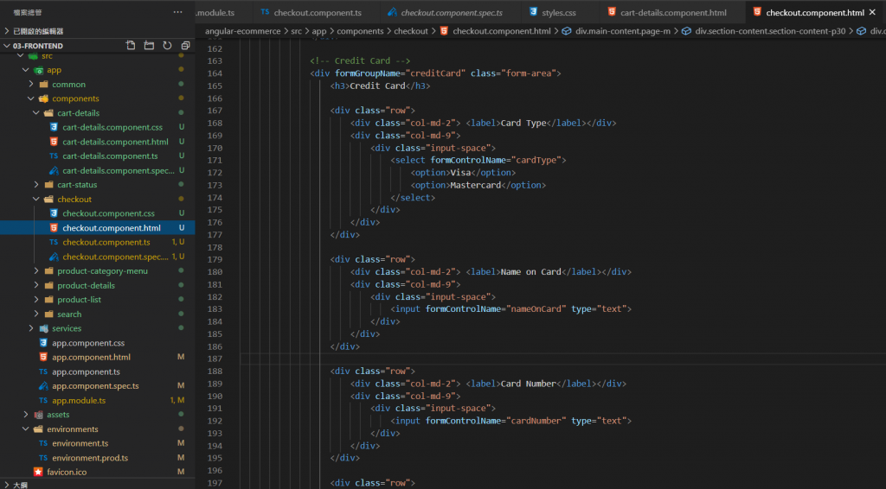Click the src breadcrumb segment

pyautogui.click(x=296, y=31)
